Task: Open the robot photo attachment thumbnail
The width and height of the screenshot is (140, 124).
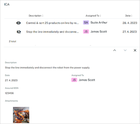Action: pos(21,115)
